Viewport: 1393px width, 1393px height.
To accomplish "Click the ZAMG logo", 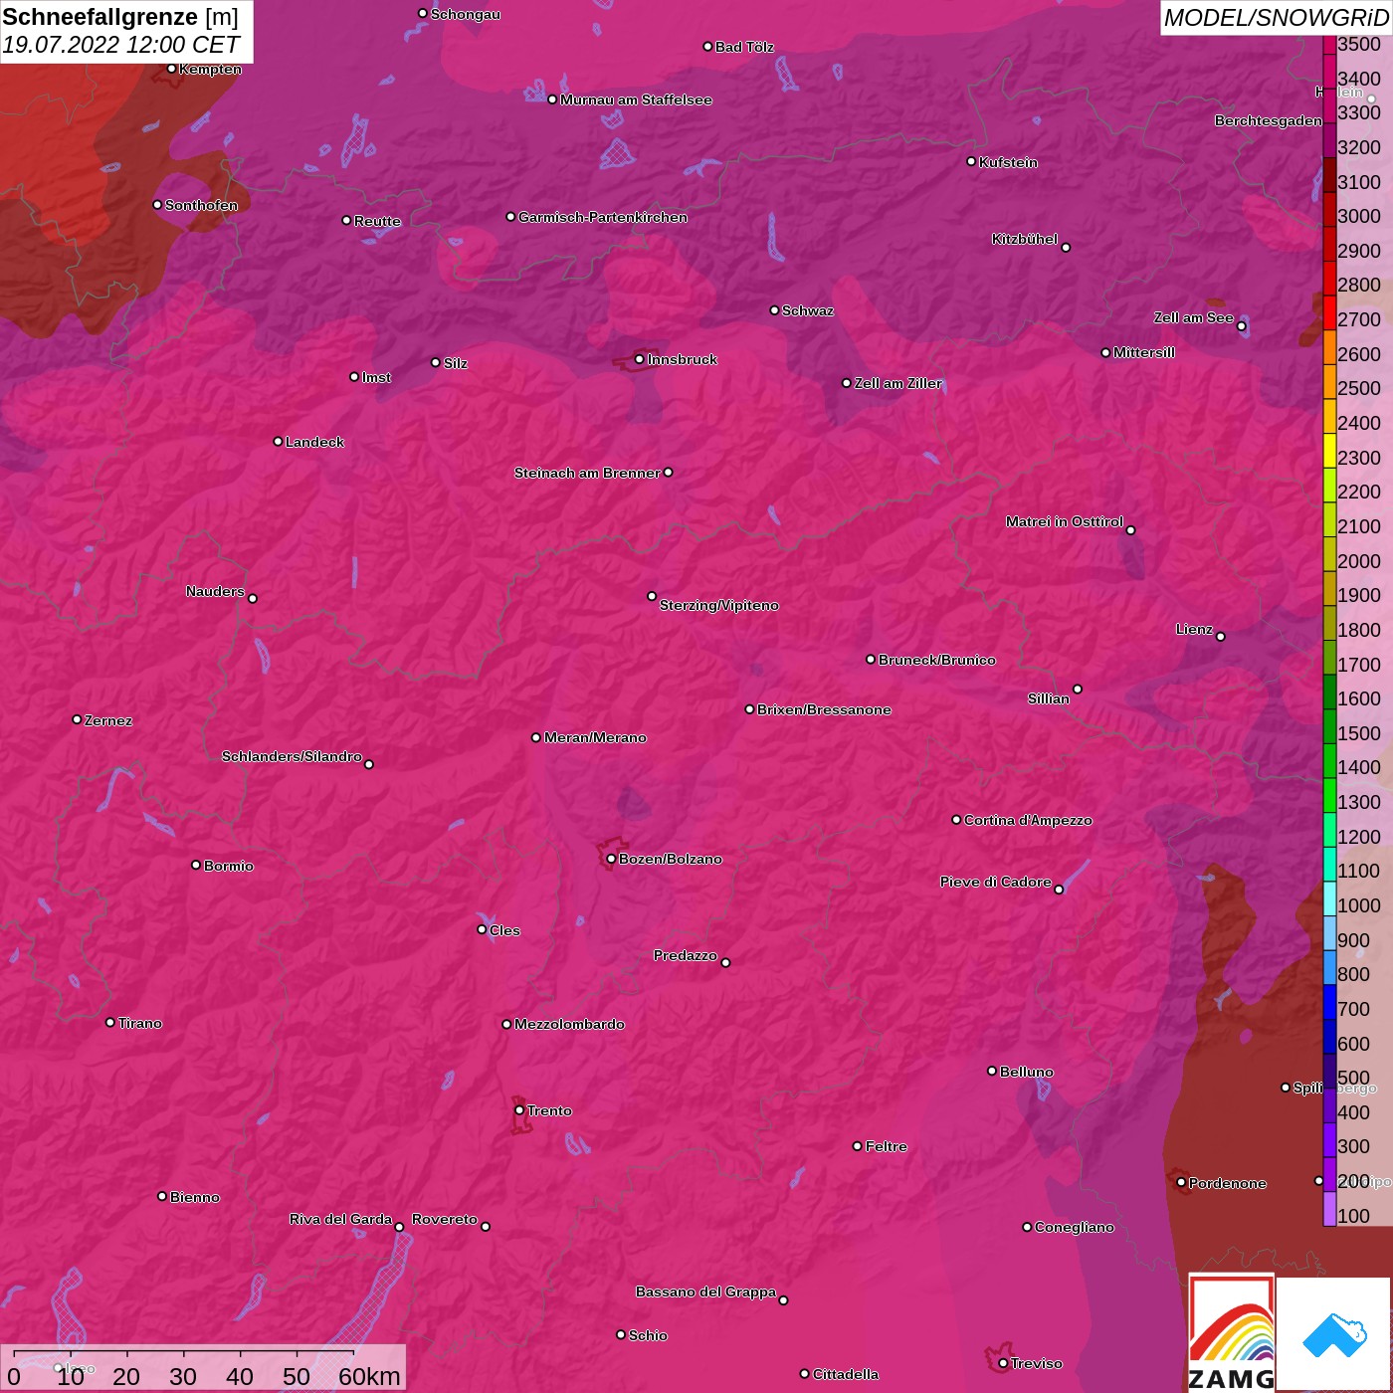I will tap(1232, 1333).
